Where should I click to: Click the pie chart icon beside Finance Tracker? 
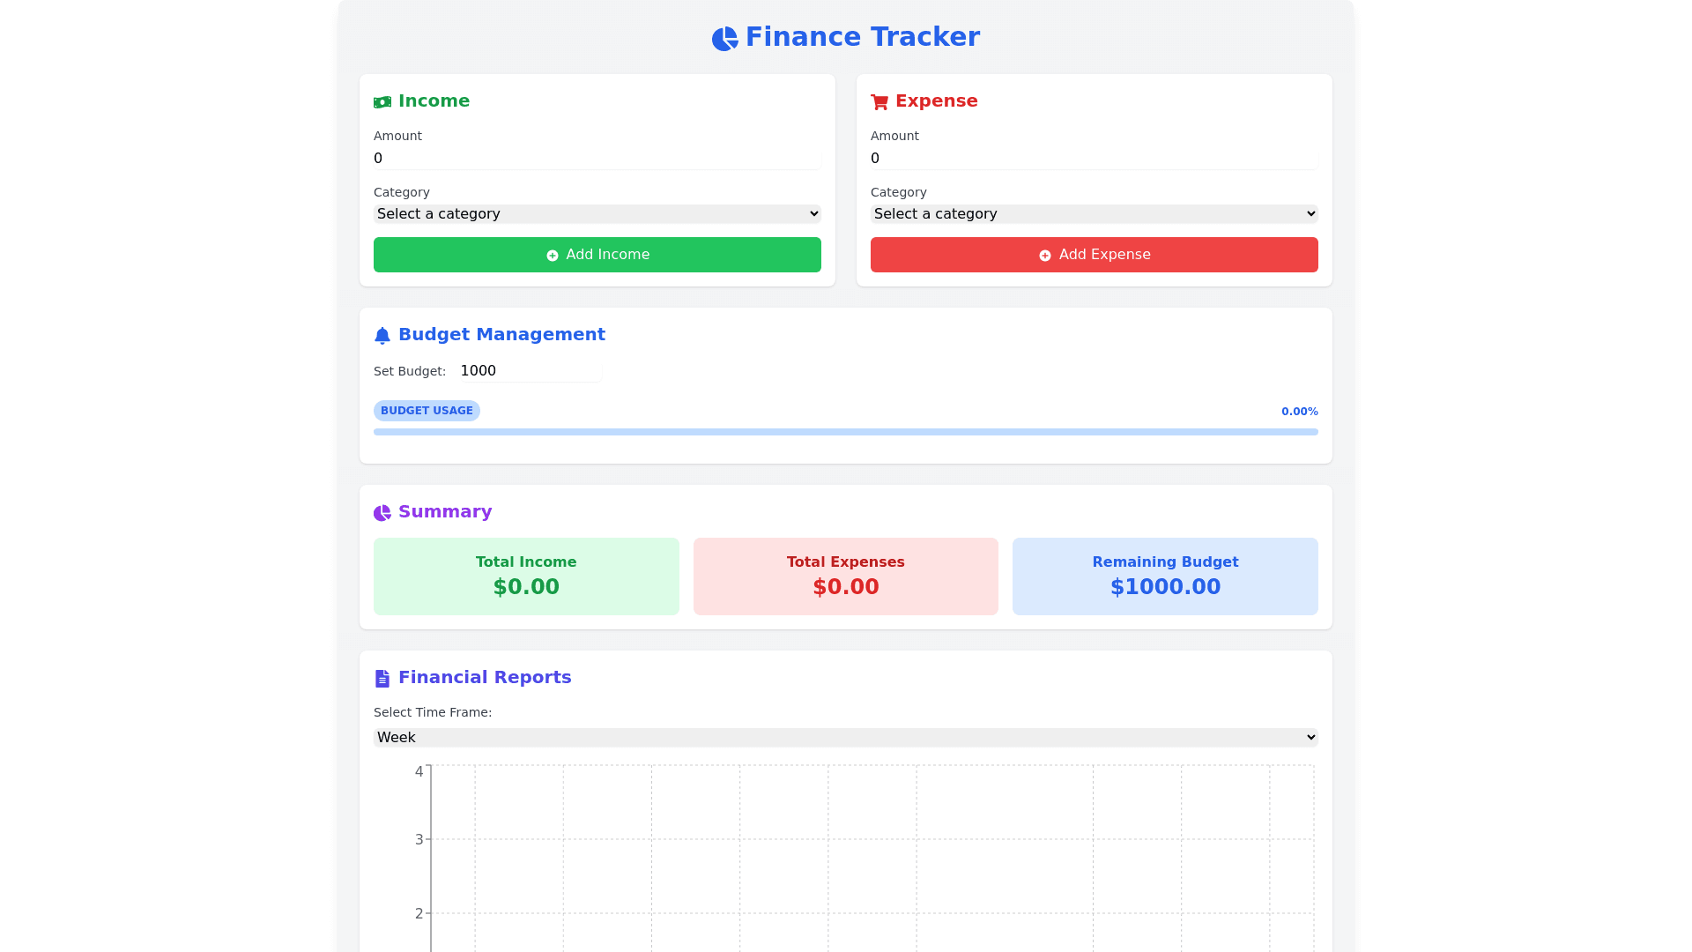(x=724, y=38)
